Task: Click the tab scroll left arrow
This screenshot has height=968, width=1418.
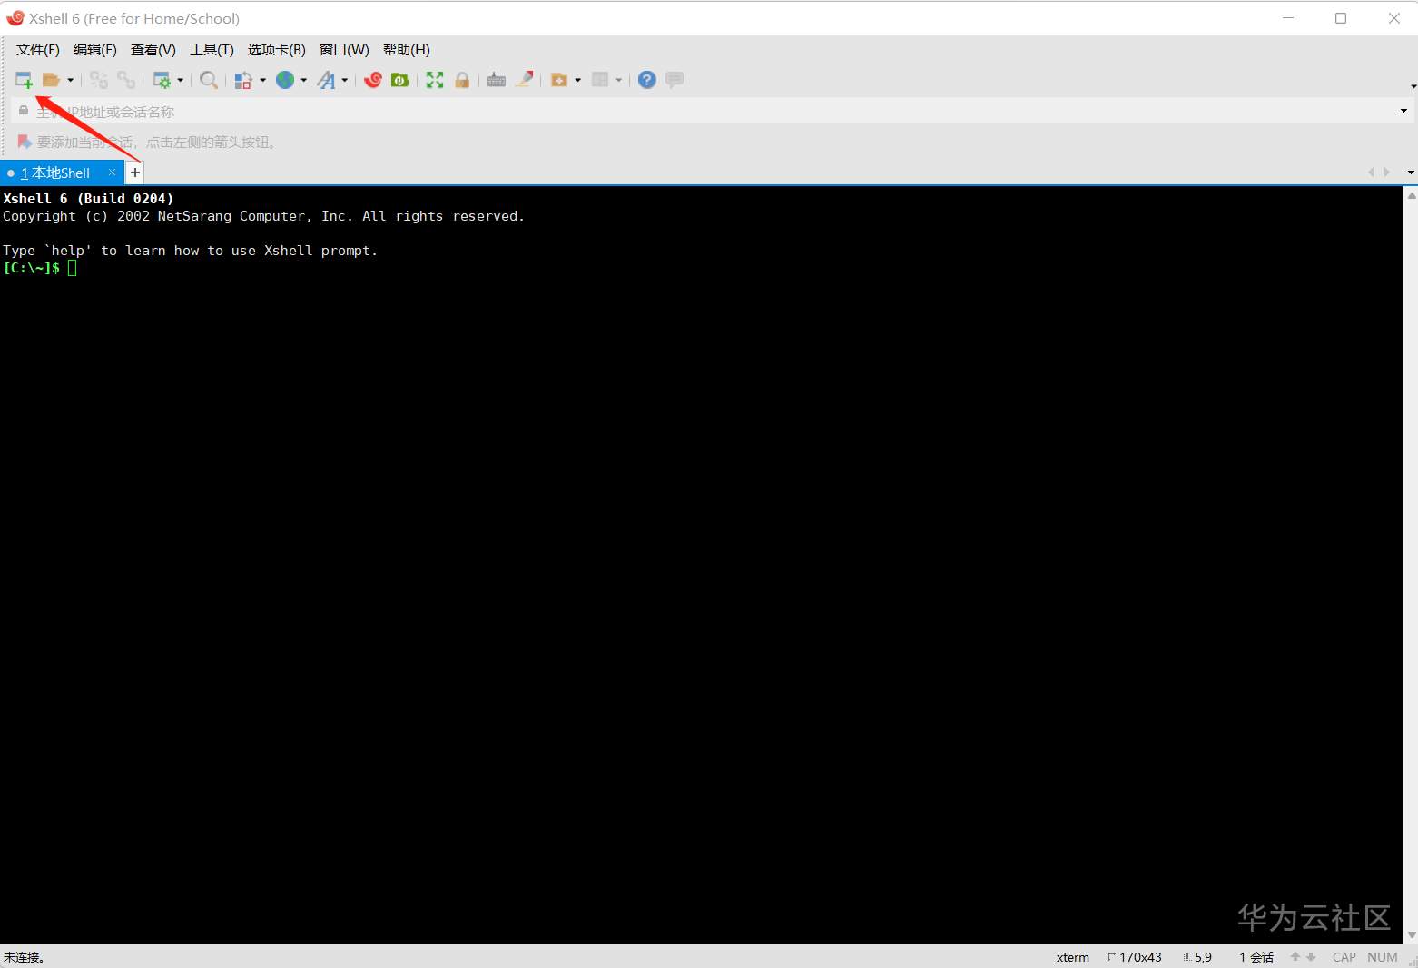Action: point(1371,173)
